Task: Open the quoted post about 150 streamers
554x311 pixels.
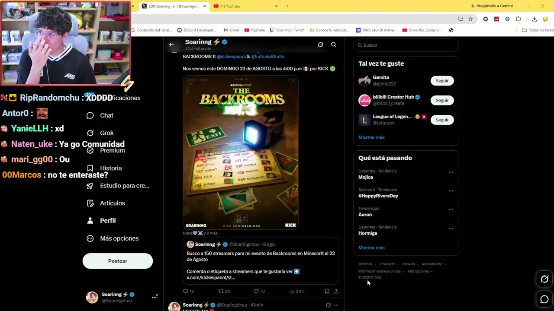Action: tap(261, 260)
